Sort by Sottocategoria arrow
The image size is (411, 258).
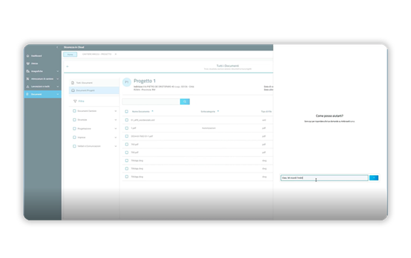click(x=218, y=111)
